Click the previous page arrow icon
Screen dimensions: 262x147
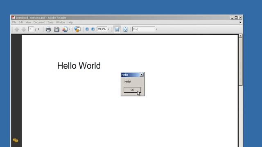click(17, 29)
